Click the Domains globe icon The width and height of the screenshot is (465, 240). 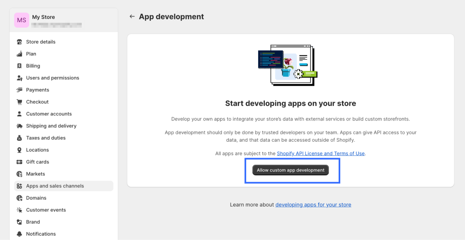click(20, 198)
